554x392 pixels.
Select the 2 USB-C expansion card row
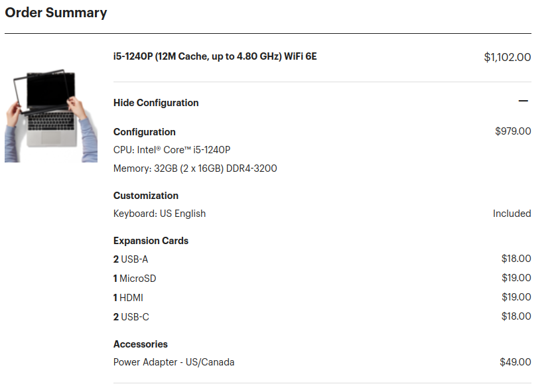[322, 317]
